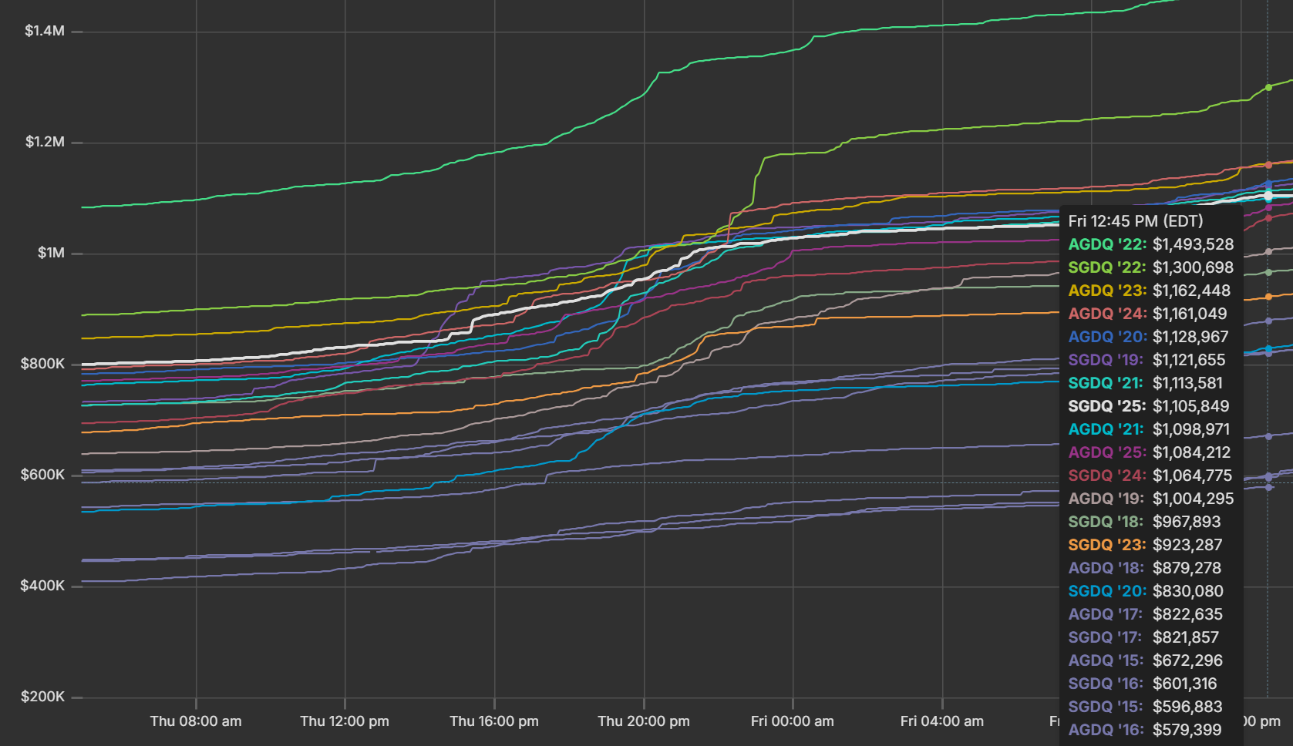Image resolution: width=1293 pixels, height=746 pixels.
Task: Click the SGDQ '21 tooltip row
Action: click(1145, 383)
